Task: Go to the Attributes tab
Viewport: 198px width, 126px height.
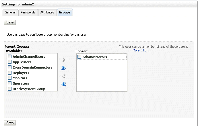Action: [x=47, y=12]
